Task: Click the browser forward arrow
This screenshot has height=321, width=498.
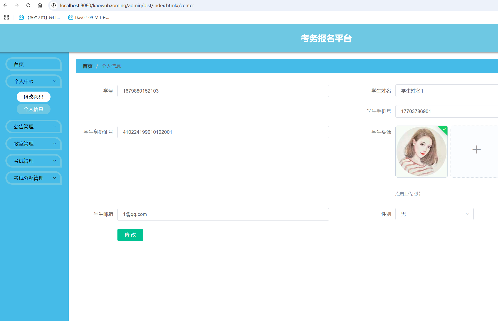Action: (x=17, y=5)
